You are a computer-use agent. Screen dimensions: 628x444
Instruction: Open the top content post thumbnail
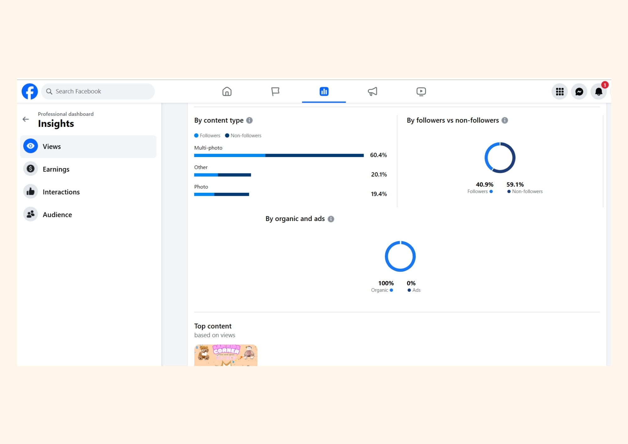226,355
